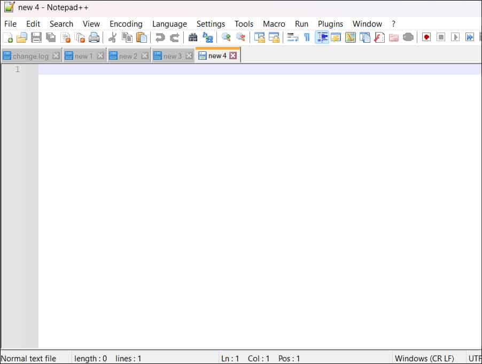The width and height of the screenshot is (482, 364).
Task: Click the Zoom In magnifier icon
Action: [226, 37]
